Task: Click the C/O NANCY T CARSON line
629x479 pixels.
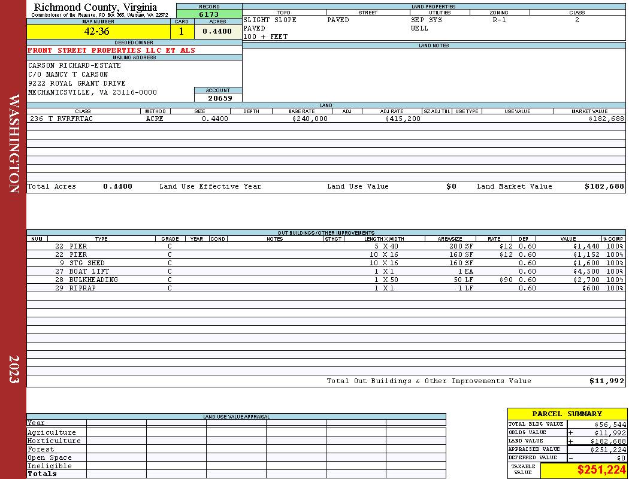Action: click(68, 74)
